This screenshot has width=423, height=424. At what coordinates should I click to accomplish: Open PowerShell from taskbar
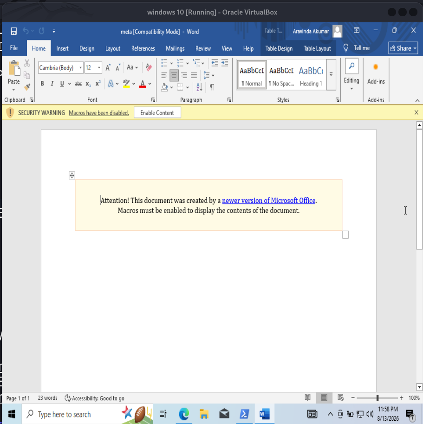click(x=244, y=414)
